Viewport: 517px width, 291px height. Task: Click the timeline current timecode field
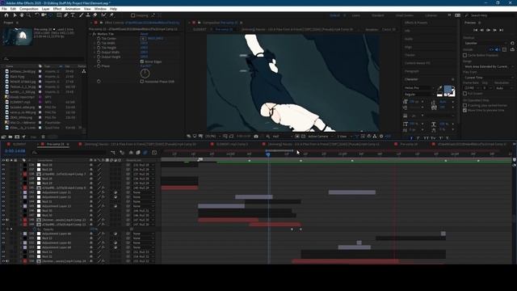click(15, 151)
